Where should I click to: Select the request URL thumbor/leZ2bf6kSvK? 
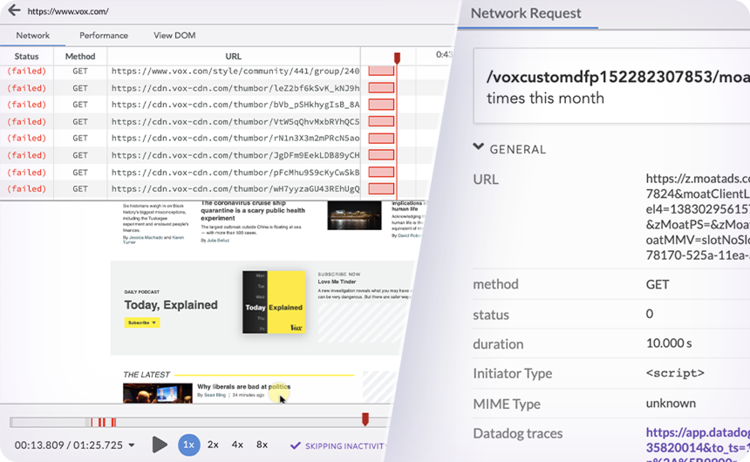coord(235,88)
